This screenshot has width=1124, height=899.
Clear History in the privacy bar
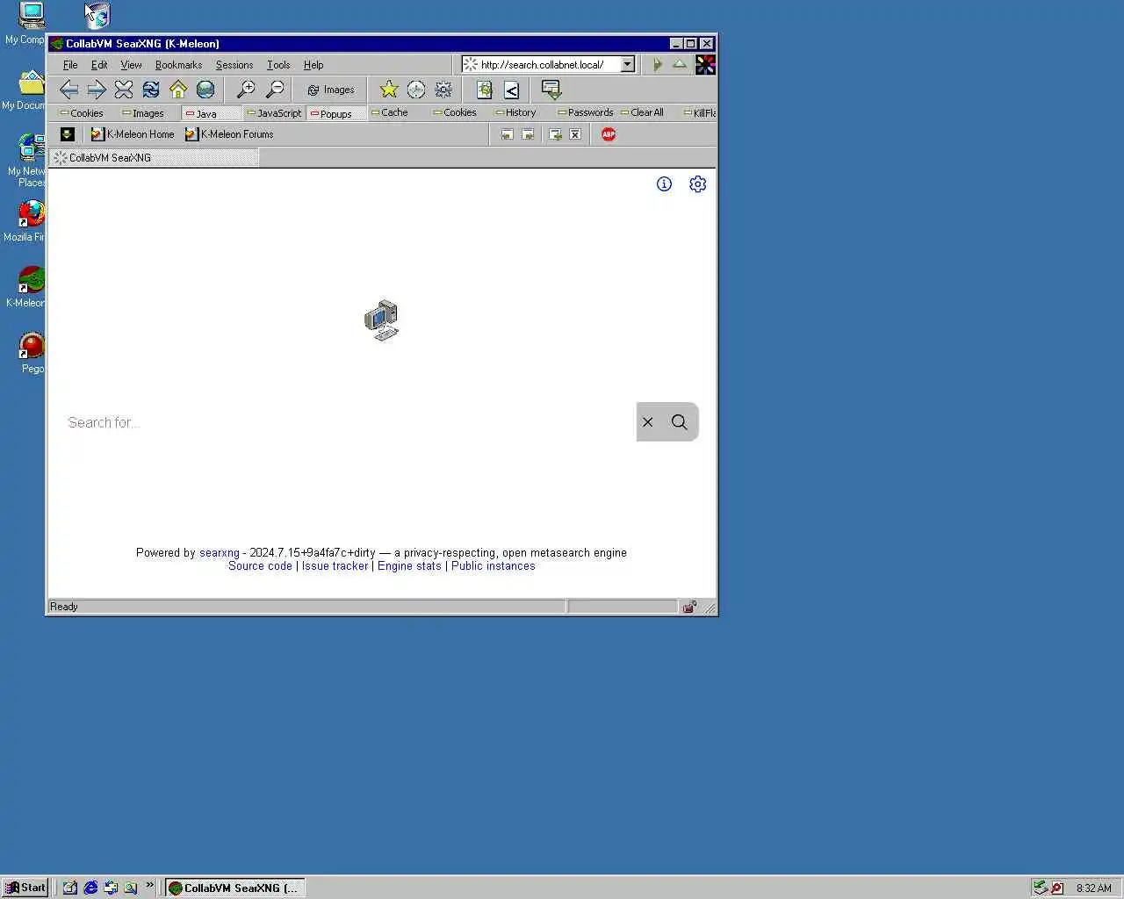515,112
